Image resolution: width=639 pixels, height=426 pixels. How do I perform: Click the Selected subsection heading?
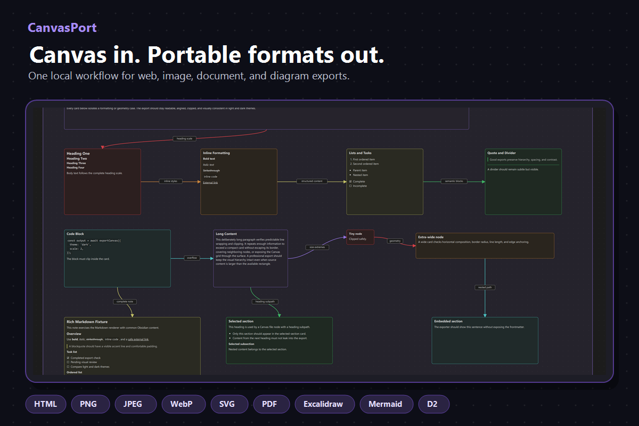point(241,344)
